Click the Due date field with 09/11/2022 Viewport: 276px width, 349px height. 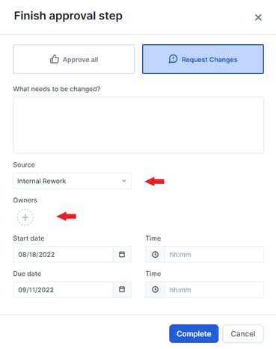coord(63,290)
